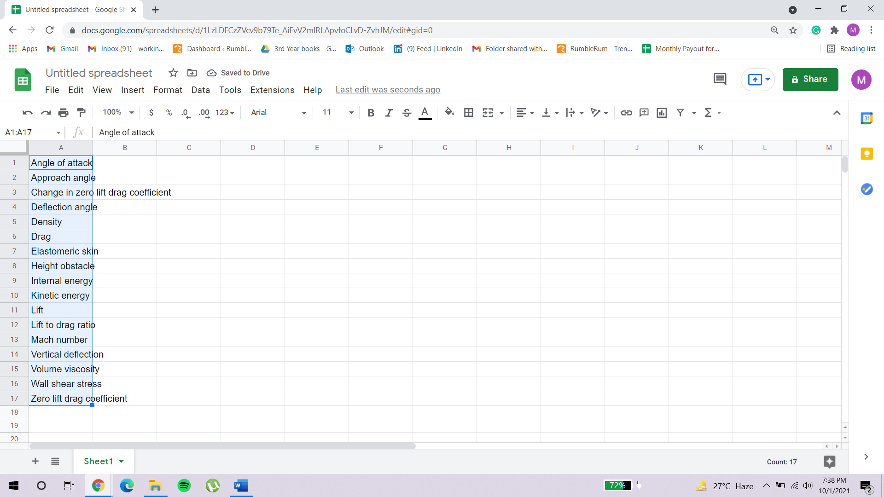The height and width of the screenshot is (497, 884).
Task: Open text rotation dropdown
Action: coord(599,113)
